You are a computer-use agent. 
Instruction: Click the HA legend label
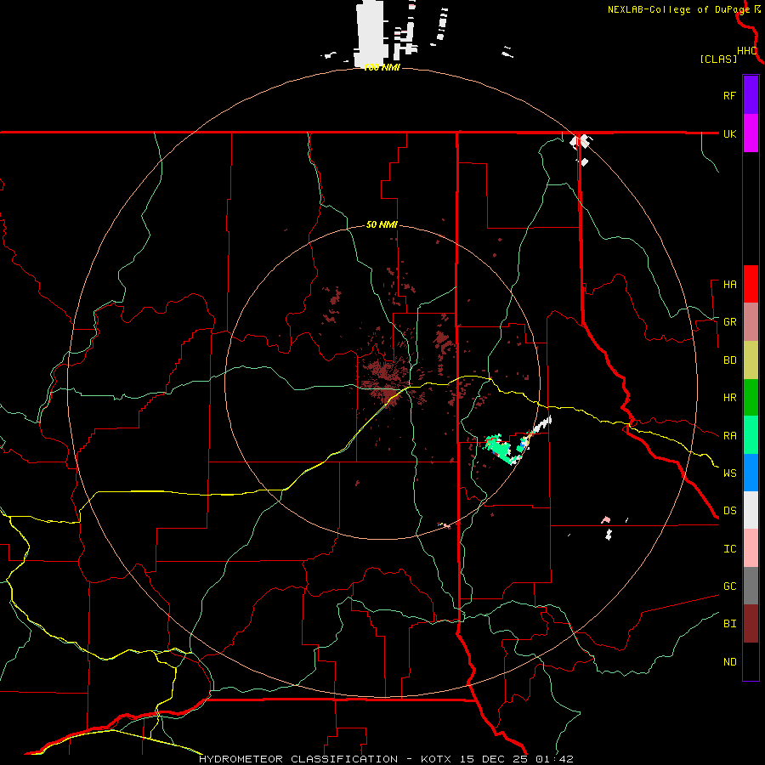(x=729, y=285)
